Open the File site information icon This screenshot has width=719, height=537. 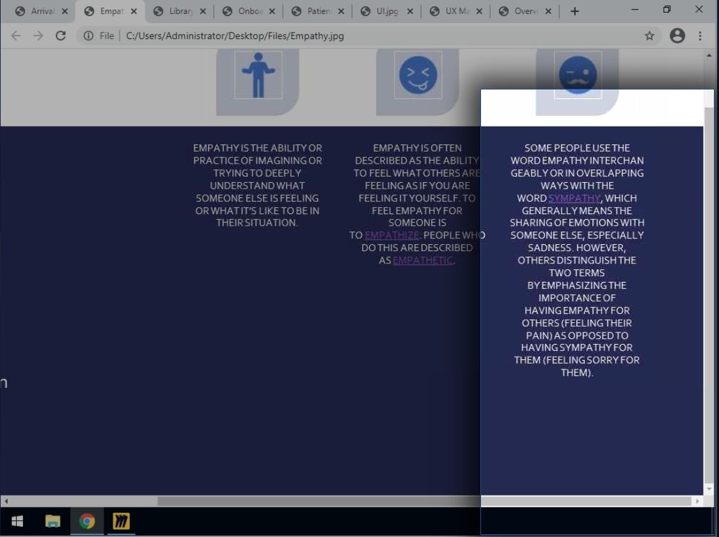88,36
